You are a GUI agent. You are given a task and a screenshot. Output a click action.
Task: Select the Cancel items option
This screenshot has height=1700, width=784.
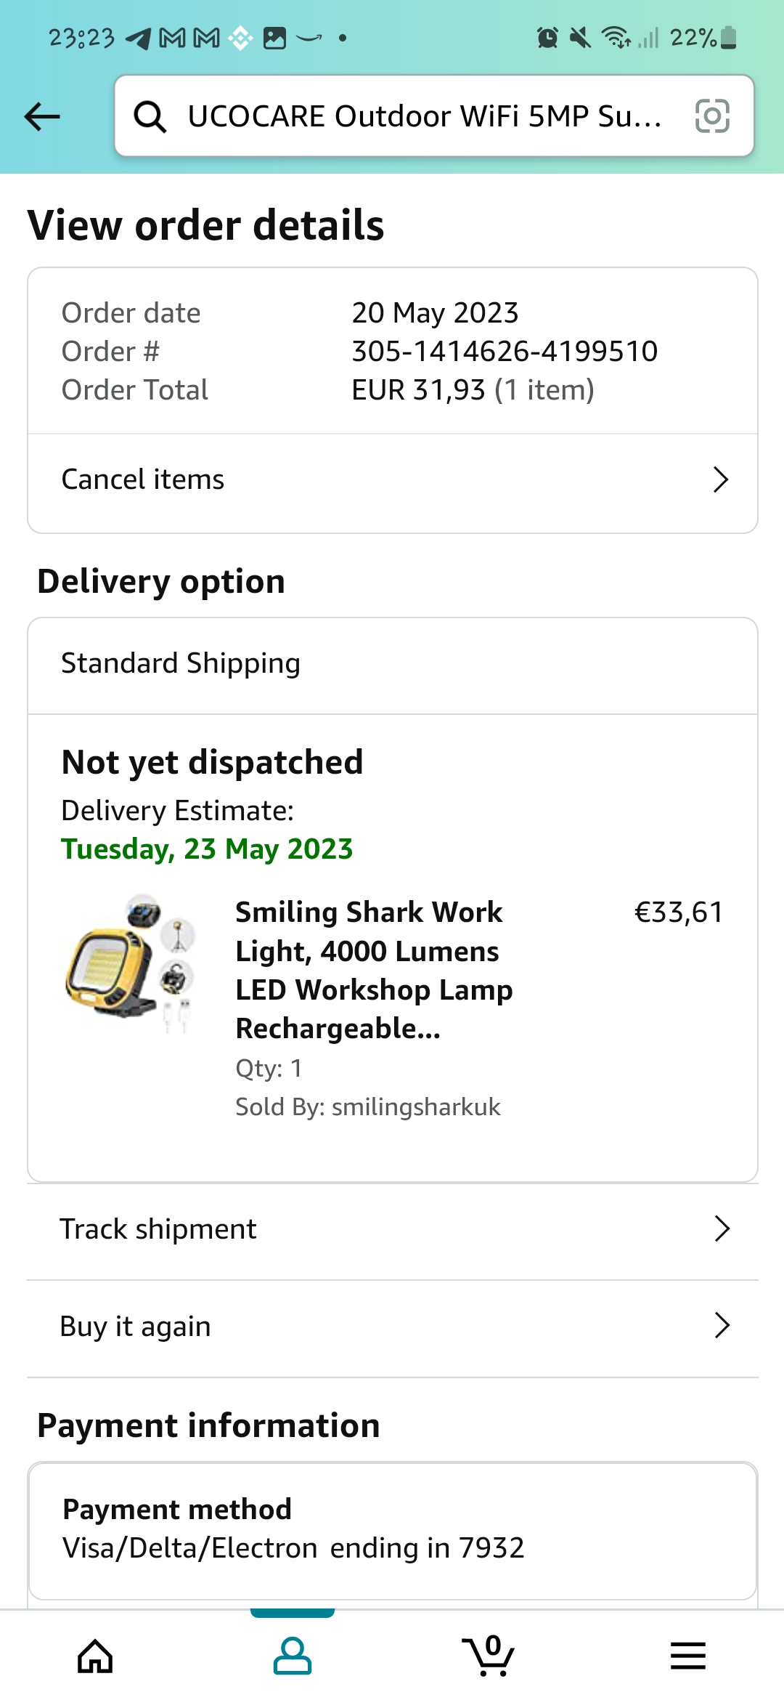pos(143,479)
